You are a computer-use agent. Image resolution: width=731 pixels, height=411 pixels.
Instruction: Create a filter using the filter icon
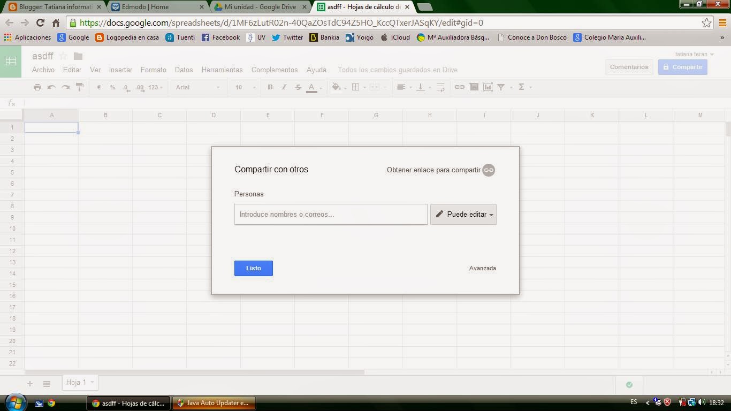click(x=501, y=87)
